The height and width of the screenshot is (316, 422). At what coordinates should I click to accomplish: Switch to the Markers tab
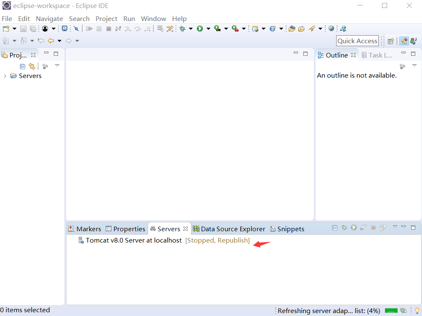85,229
